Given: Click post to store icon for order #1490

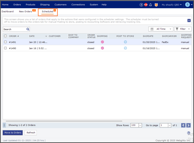Looking at the screenshot, I should 125,48.
